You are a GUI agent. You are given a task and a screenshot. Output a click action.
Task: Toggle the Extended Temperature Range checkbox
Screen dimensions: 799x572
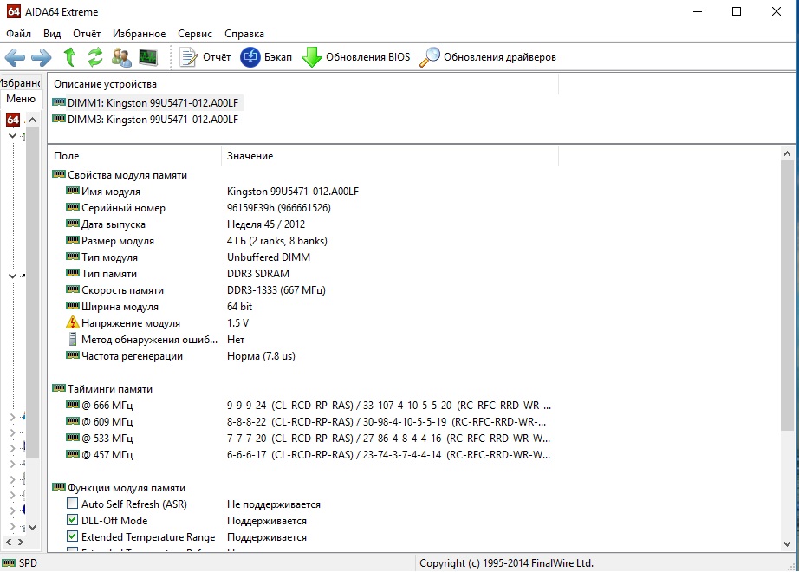[x=72, y=536]
